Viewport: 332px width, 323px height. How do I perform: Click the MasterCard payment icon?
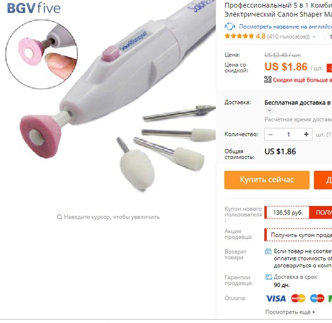coord(298,298)
